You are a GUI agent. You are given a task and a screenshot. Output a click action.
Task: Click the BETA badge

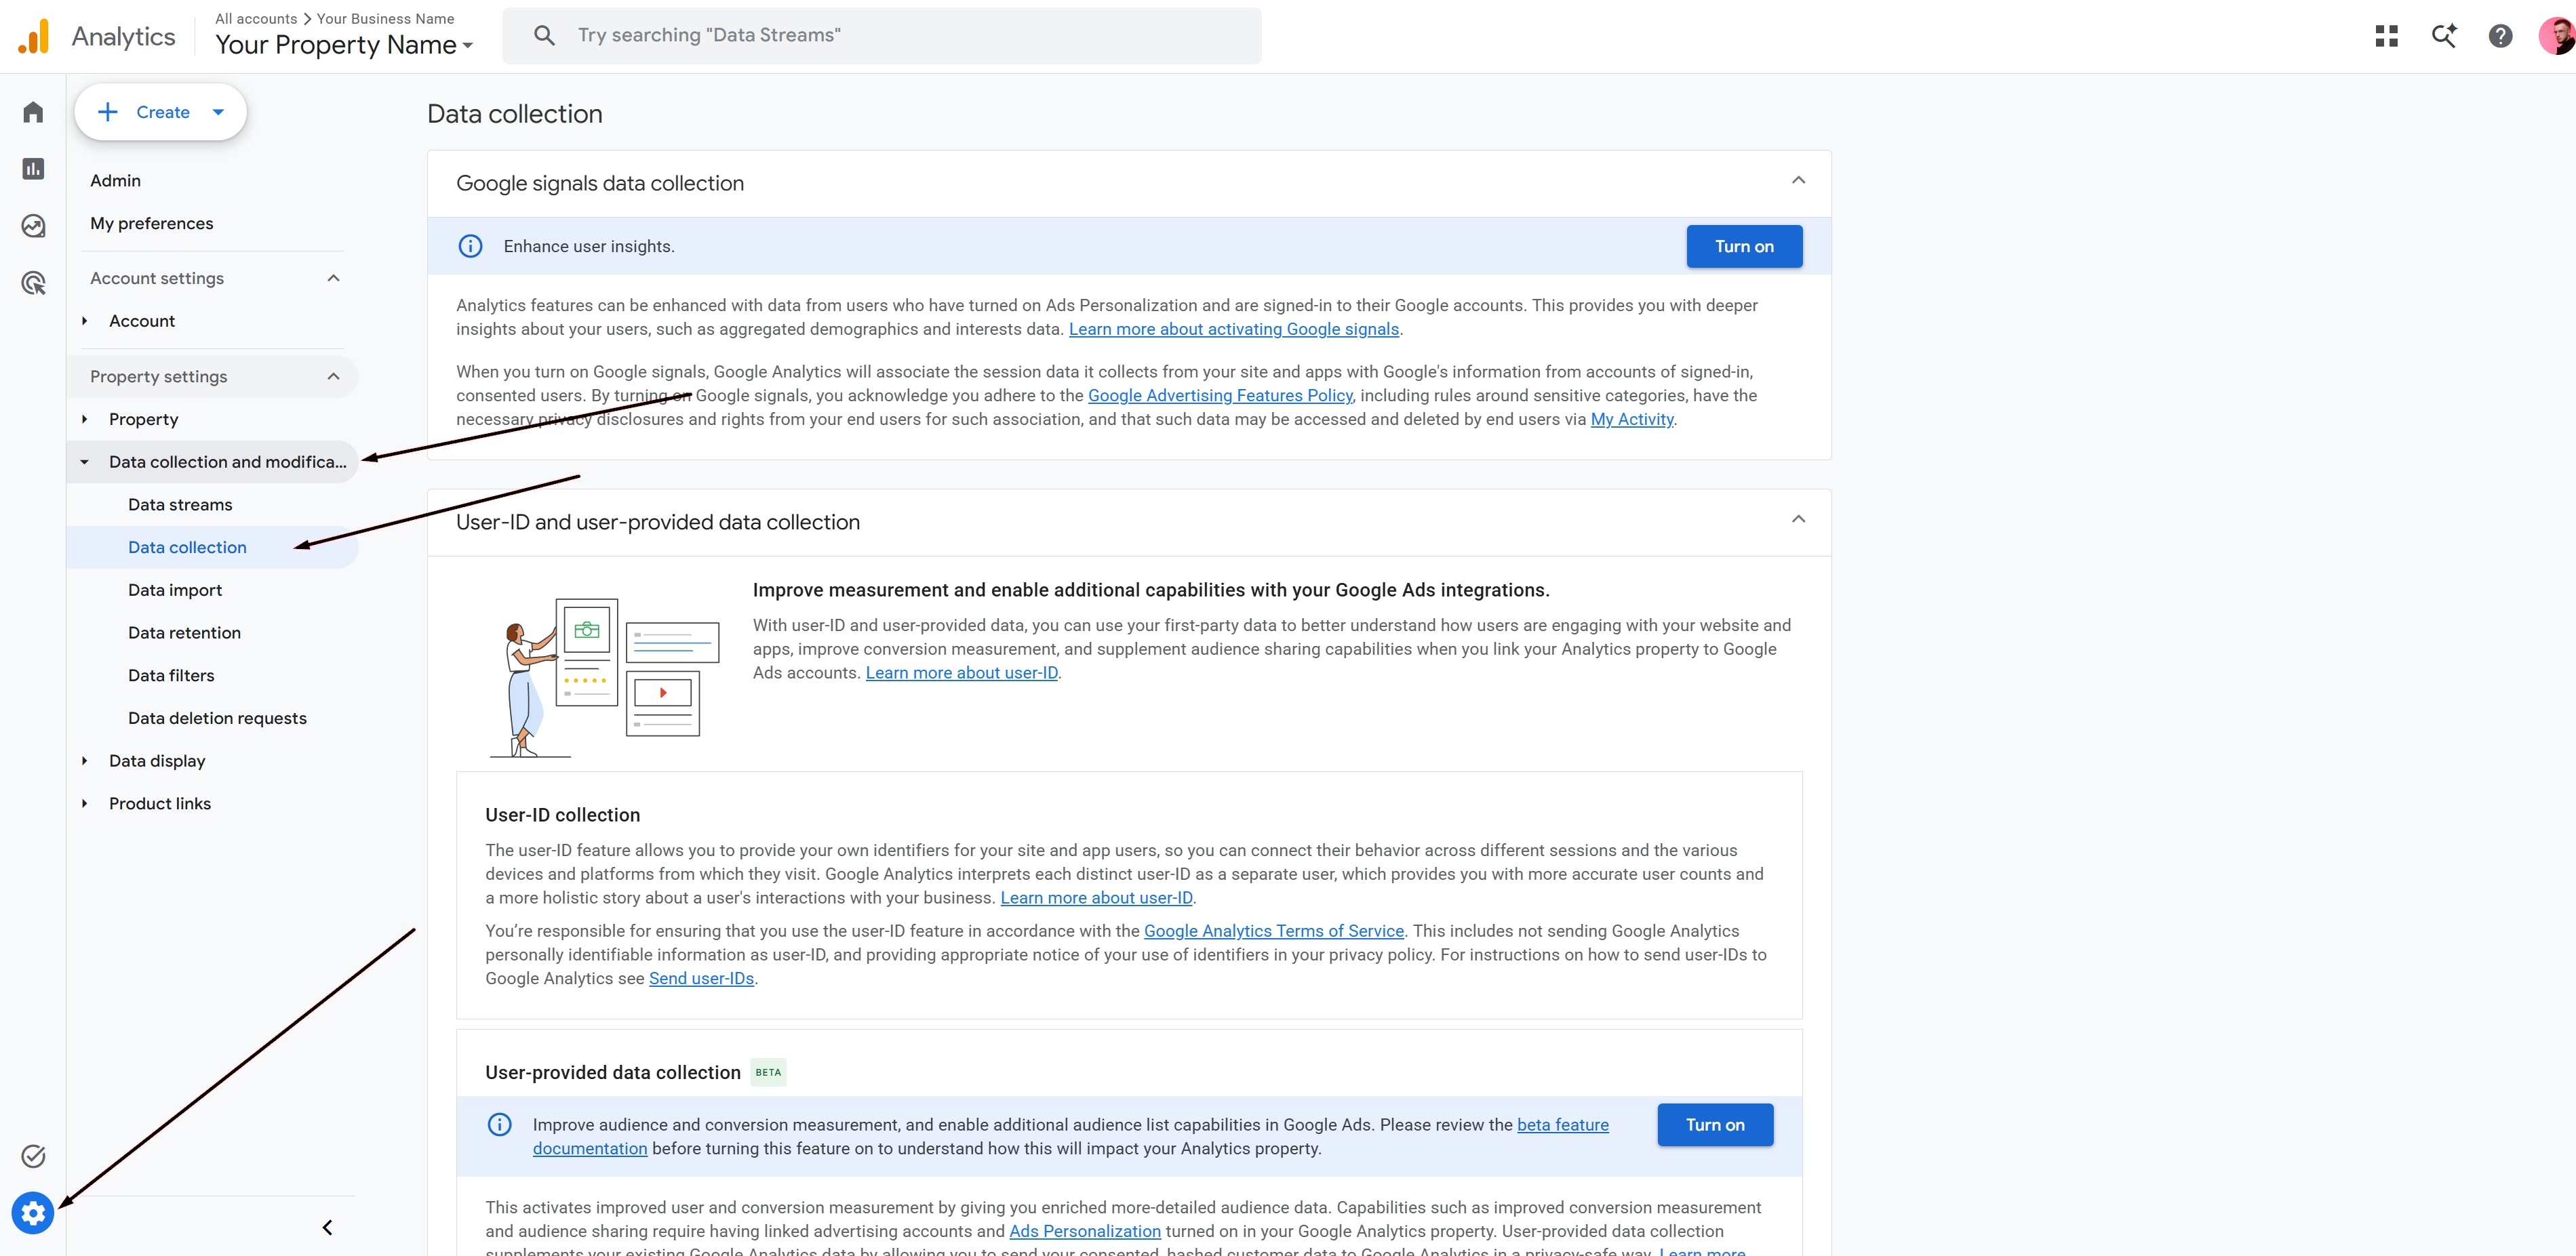click(x=768, y=1072)
